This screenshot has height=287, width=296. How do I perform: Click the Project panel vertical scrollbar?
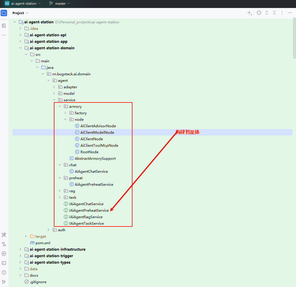click(294, 38)
